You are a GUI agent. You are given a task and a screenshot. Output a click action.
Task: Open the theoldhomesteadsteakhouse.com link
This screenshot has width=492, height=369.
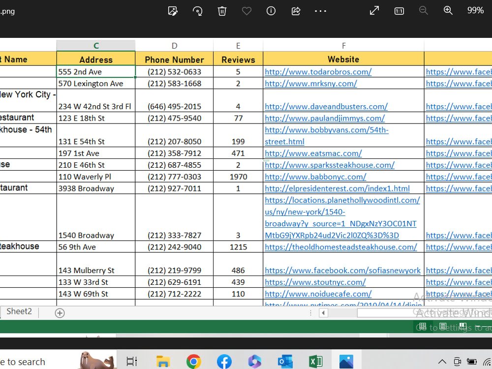[341, 247]
